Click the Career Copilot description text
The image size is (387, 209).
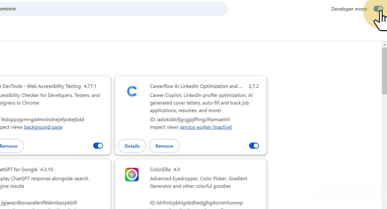coord(201,103)
